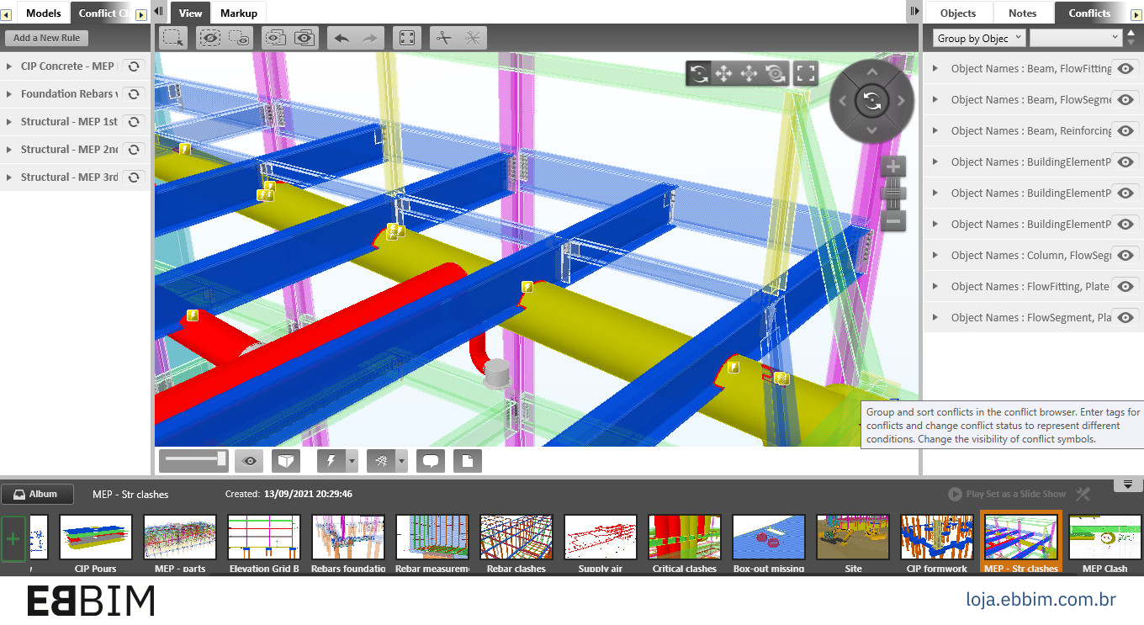
Task: Refresh the CIP Concrete - MEP rule
Action: pyautogui.click(x=133, y=66)
